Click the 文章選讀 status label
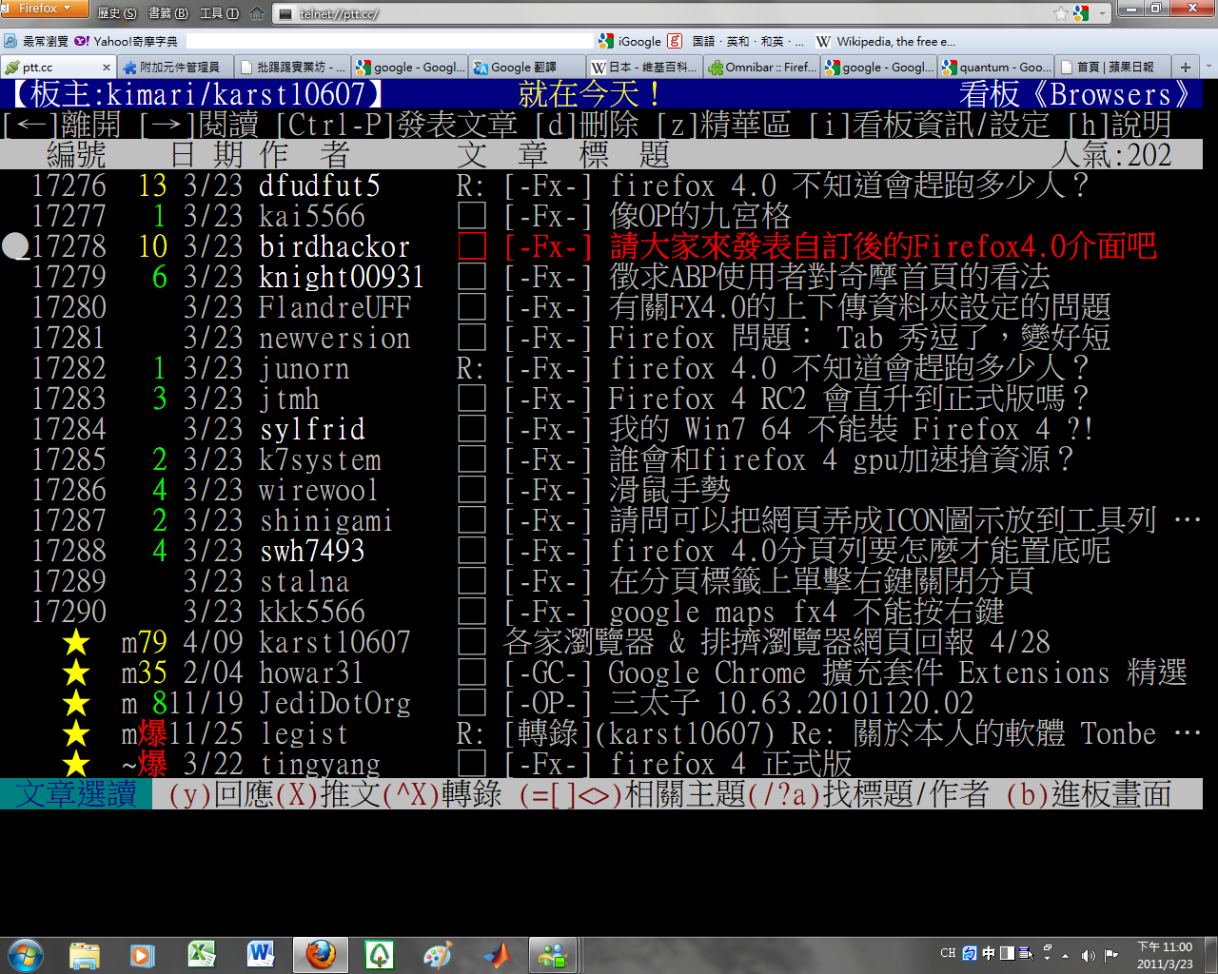Screen dimensions: 1218x974 tap(76, 794)
